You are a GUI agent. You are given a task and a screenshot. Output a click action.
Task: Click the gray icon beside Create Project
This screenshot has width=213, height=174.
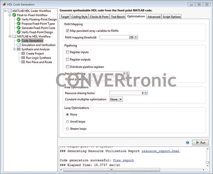click(x=23, y=54)
